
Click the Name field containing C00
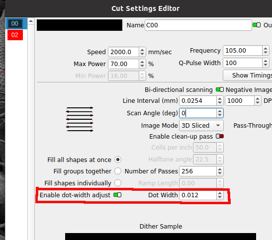198,25
